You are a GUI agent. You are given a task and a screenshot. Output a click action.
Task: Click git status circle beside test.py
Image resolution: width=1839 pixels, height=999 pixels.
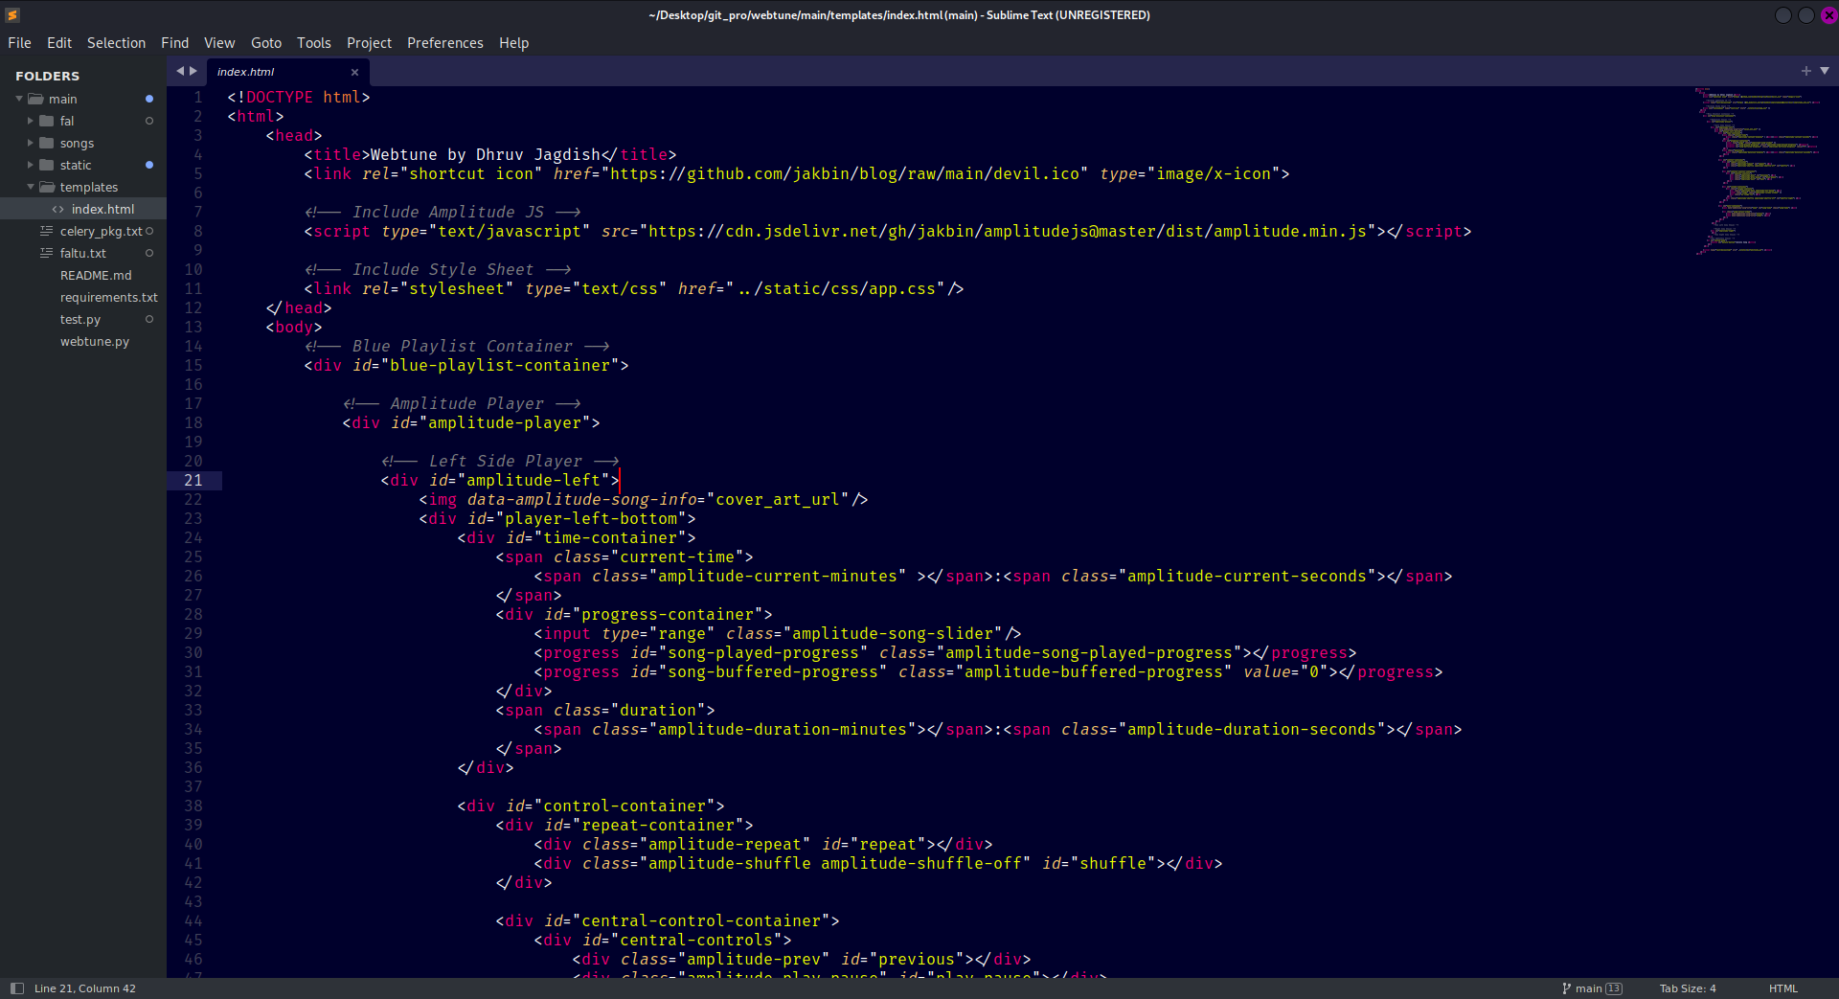pos(149,319)
